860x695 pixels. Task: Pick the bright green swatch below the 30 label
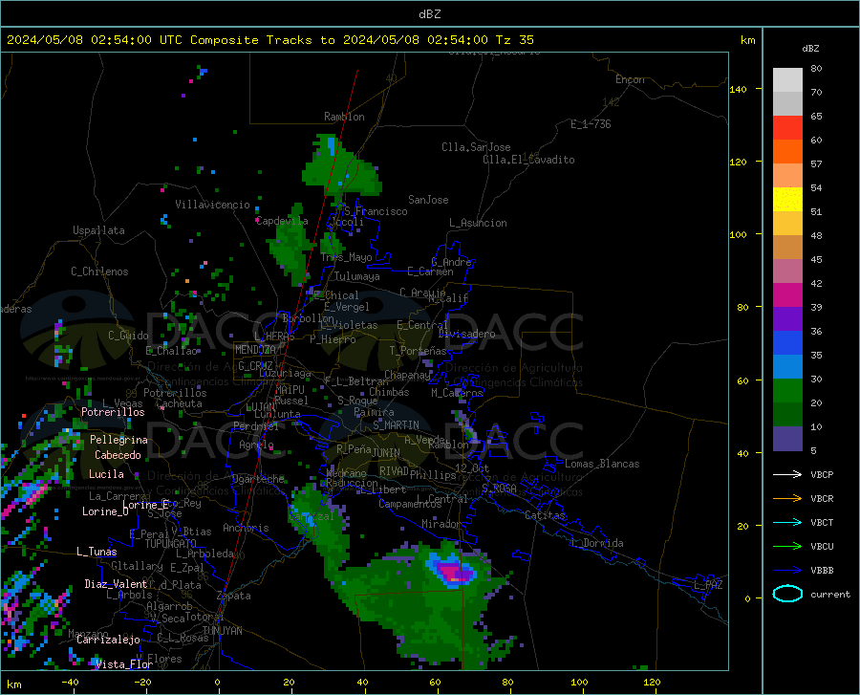pyautogui.click(x=787, y=391)
